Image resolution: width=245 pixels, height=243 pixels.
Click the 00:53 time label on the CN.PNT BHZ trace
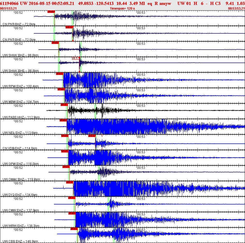[x=141, y=13]
